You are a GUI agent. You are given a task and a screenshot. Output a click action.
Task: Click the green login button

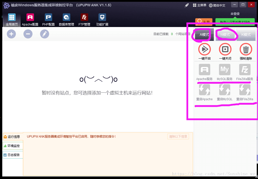point(235,22)
